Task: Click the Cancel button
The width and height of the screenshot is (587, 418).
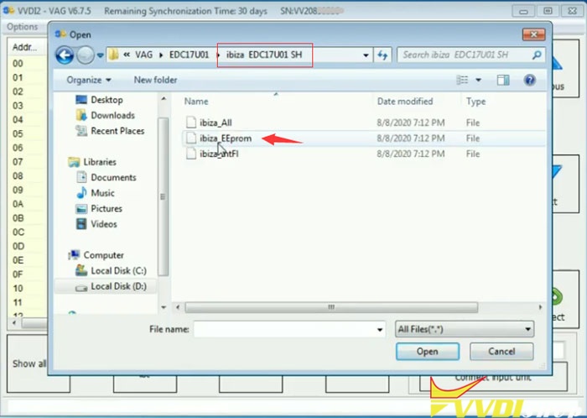Action: [x=501, y=352]
